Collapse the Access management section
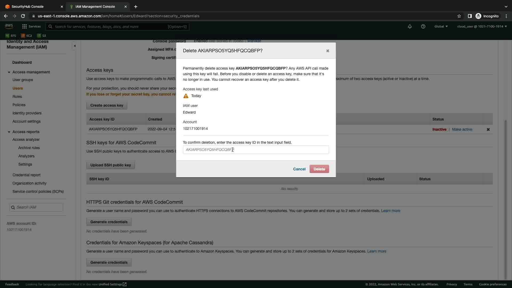512x288 pixels. coord(9,72)
